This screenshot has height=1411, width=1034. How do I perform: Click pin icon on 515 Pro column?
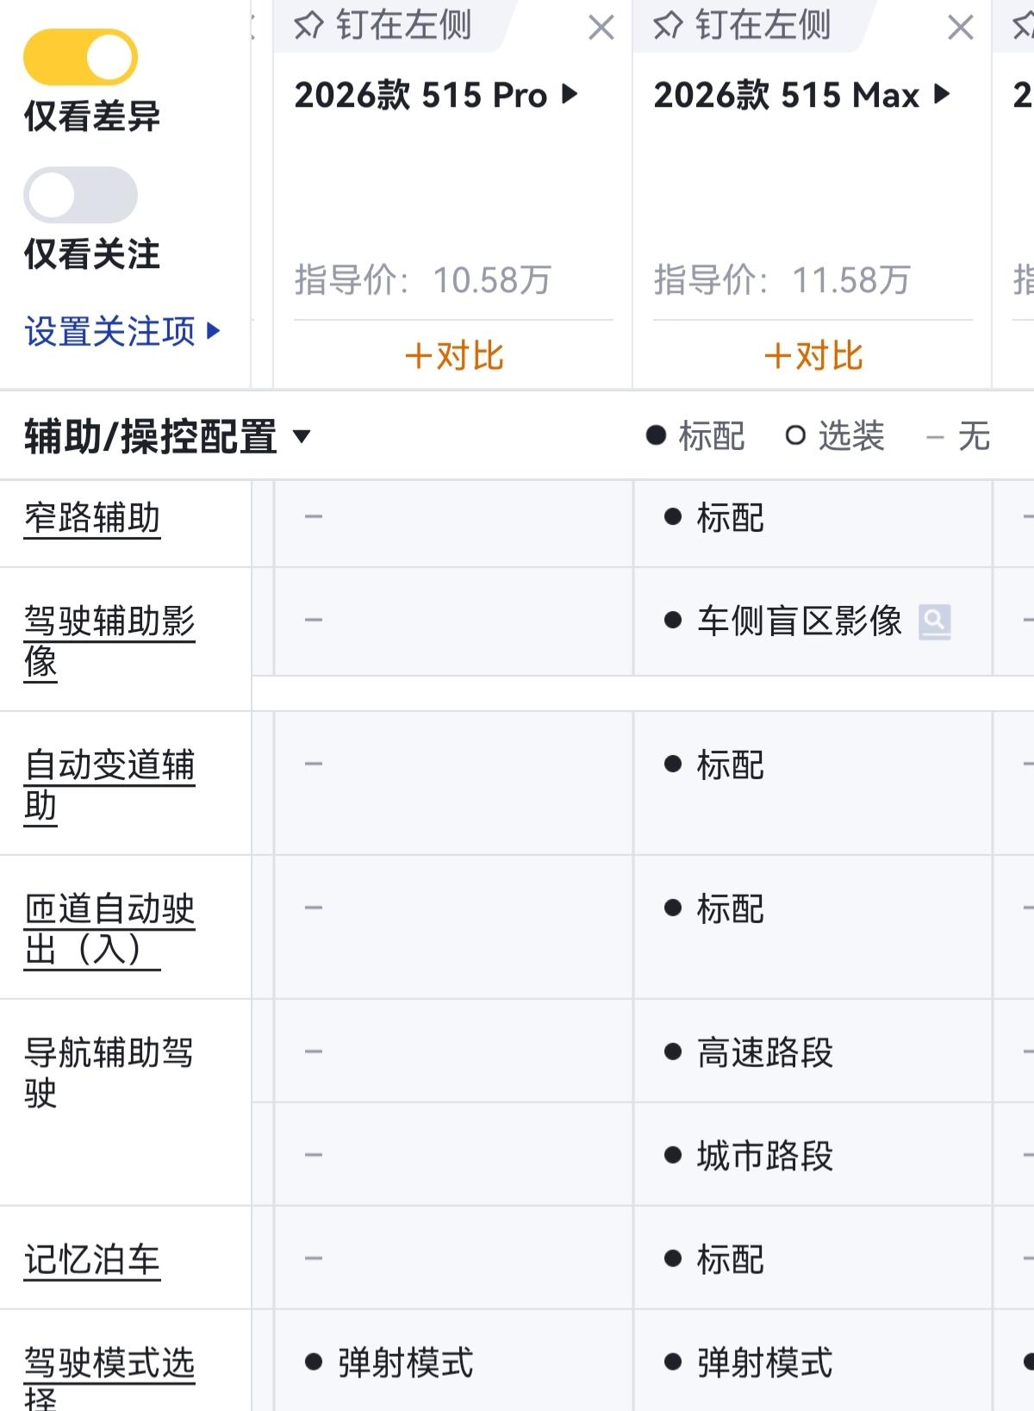308,26
